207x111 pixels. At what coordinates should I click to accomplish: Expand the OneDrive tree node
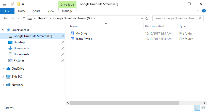coord(3,69)
